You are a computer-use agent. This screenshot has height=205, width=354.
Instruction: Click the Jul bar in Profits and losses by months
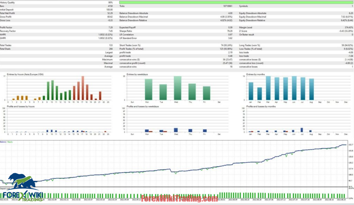(302, 130)
